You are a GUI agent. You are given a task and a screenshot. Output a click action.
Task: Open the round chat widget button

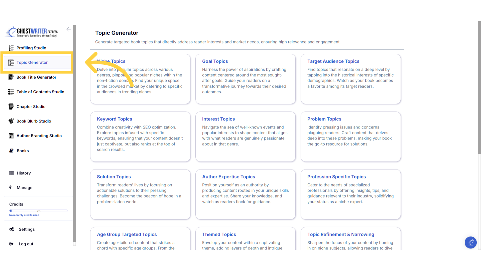[x=470, y=242]
